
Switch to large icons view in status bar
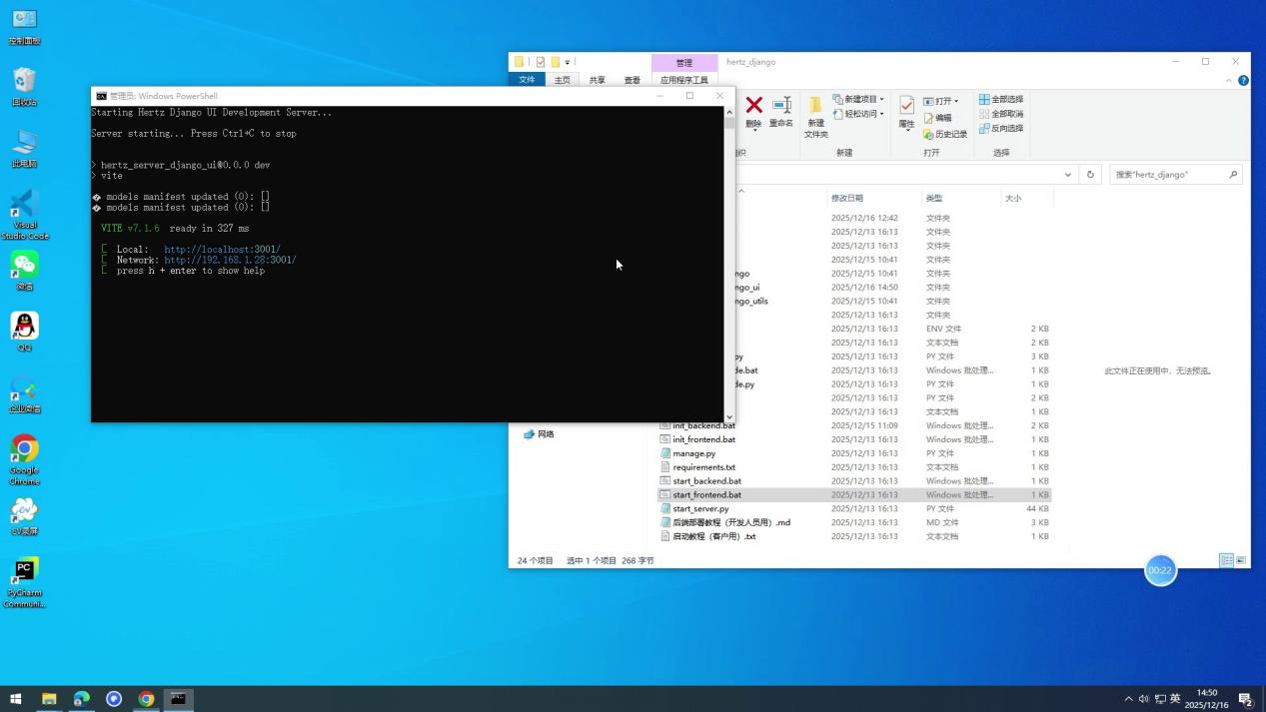1241,560
